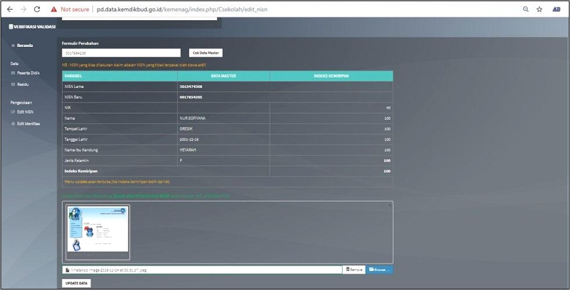Click the file icon beside uploaded filename
Screen dimensions: 570x290
coord(67,270)
